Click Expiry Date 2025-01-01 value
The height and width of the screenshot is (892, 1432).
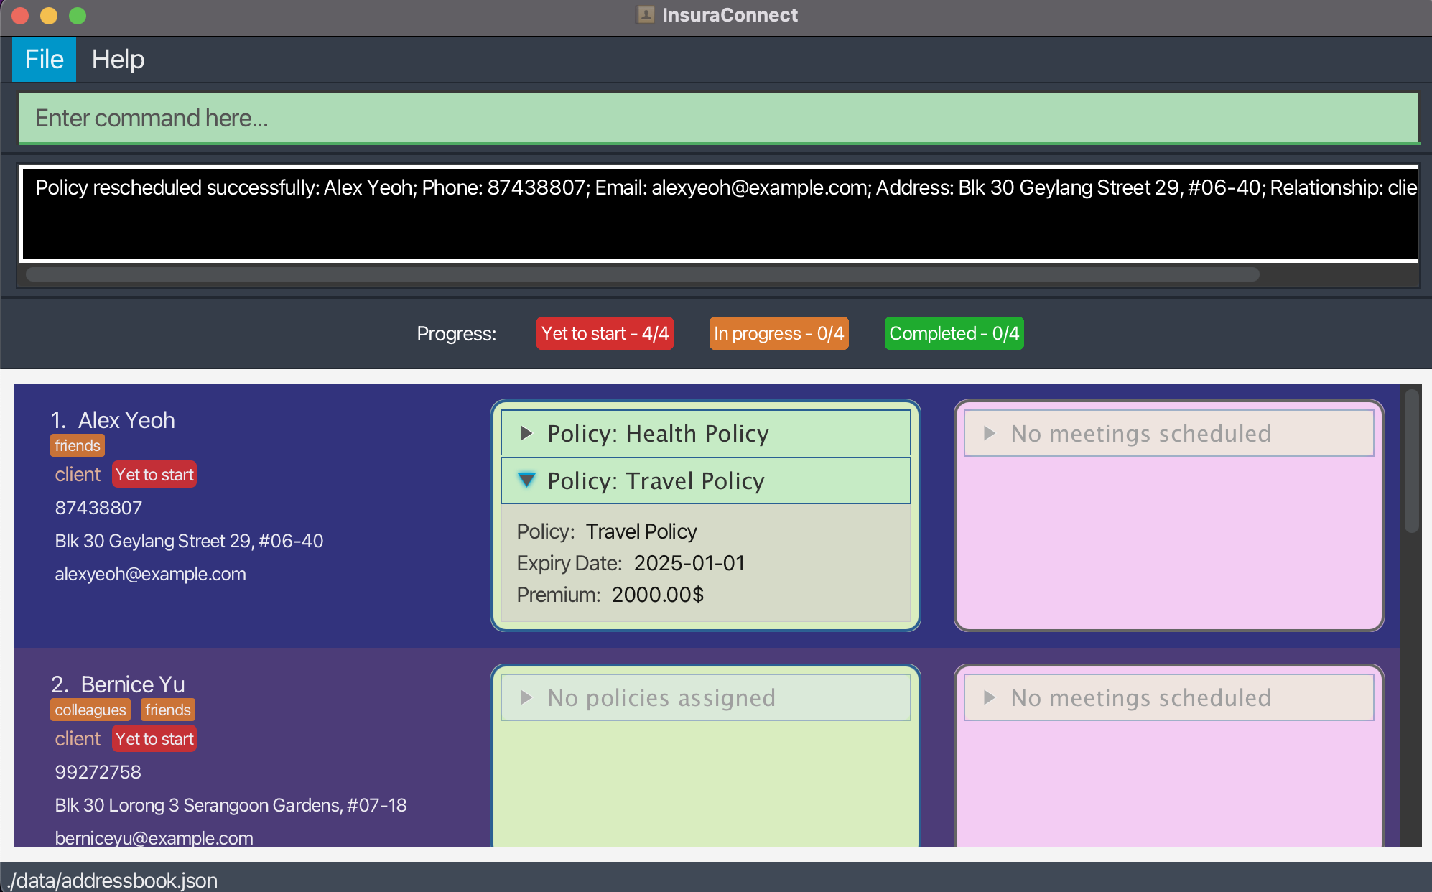coord(689,563)
